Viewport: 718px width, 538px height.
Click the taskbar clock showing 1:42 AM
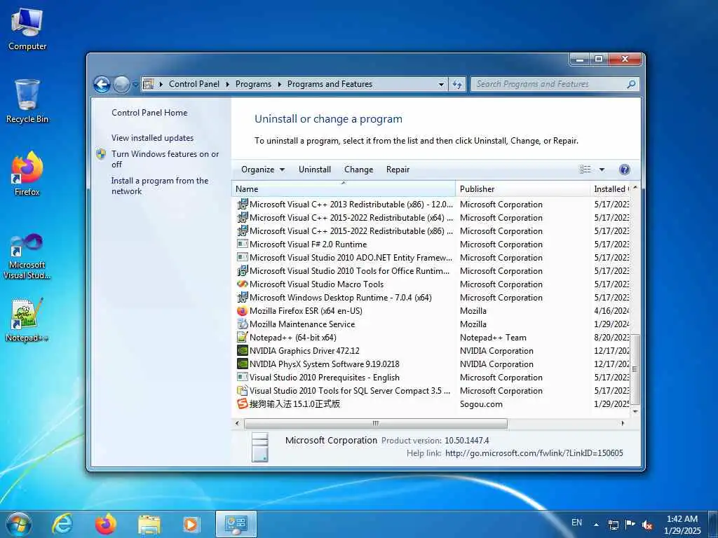682,525
